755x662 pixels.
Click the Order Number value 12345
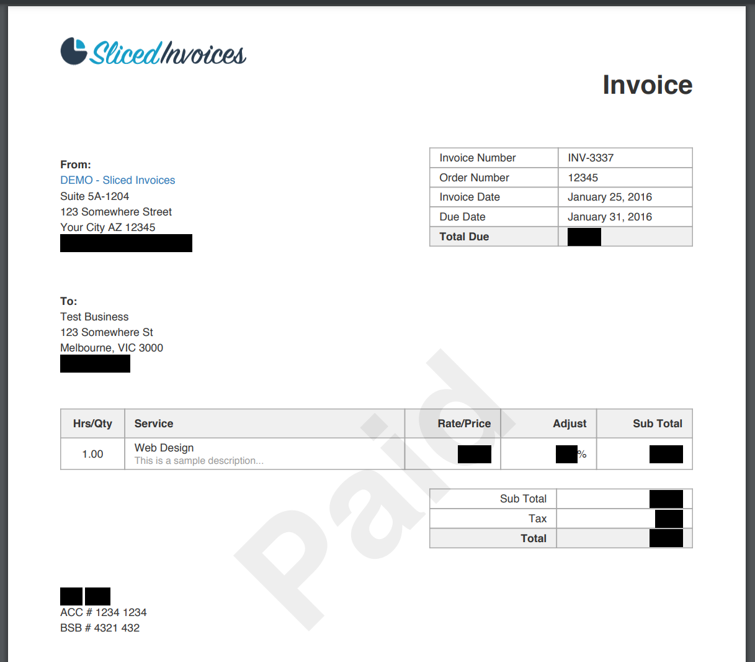click(583, 178)
